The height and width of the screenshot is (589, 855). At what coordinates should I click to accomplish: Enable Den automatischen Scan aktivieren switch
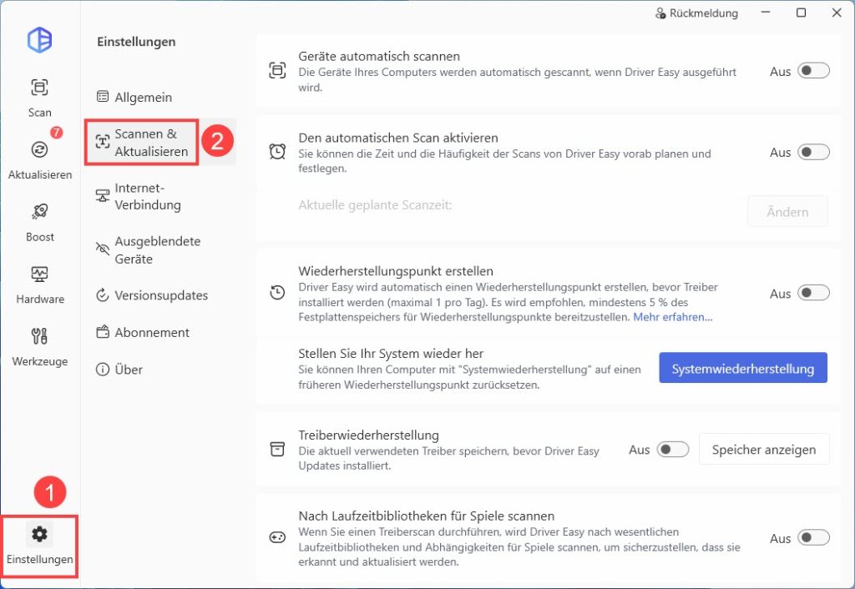(813, 152)
